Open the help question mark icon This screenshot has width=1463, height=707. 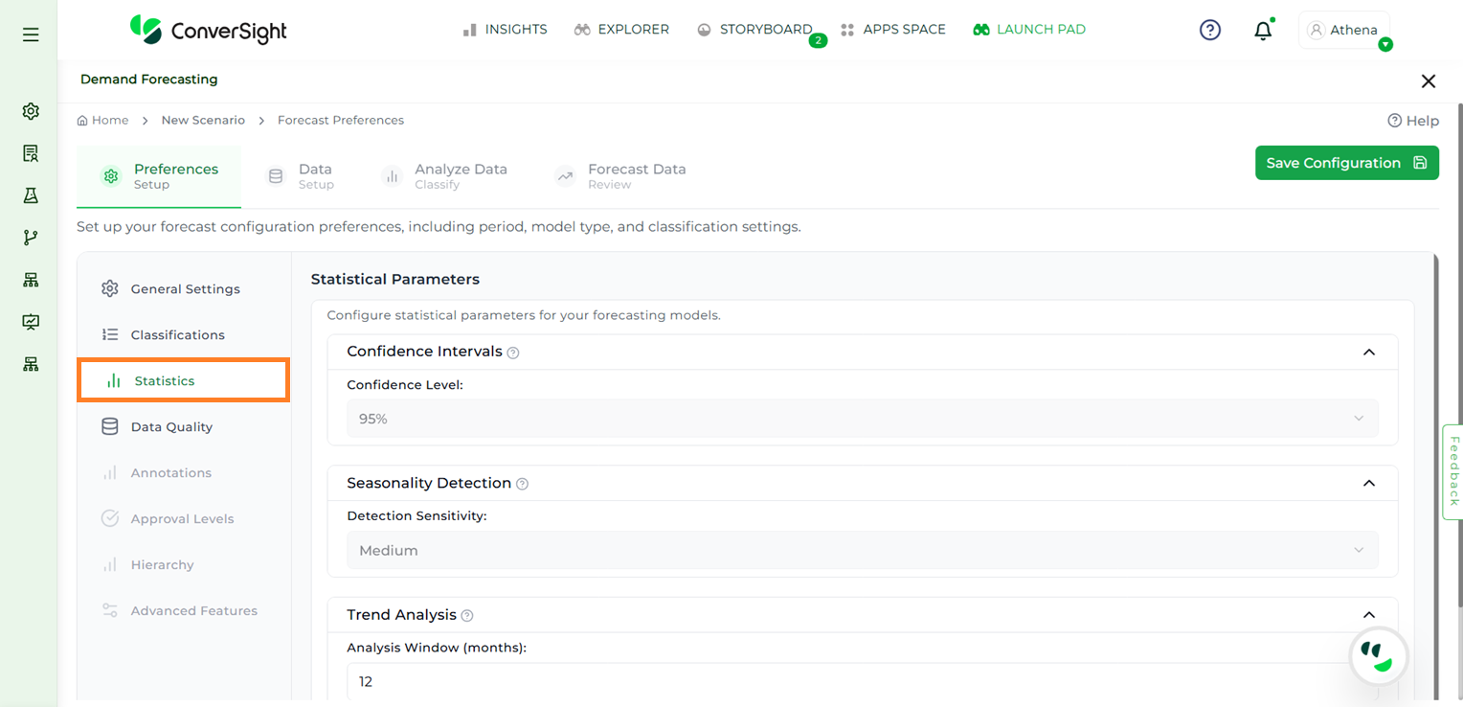coord(1210,31)
